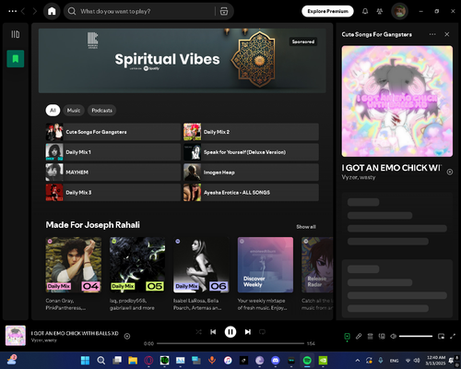
Task: Open Discord from the taskbar
Action: (x=276, y=361)
